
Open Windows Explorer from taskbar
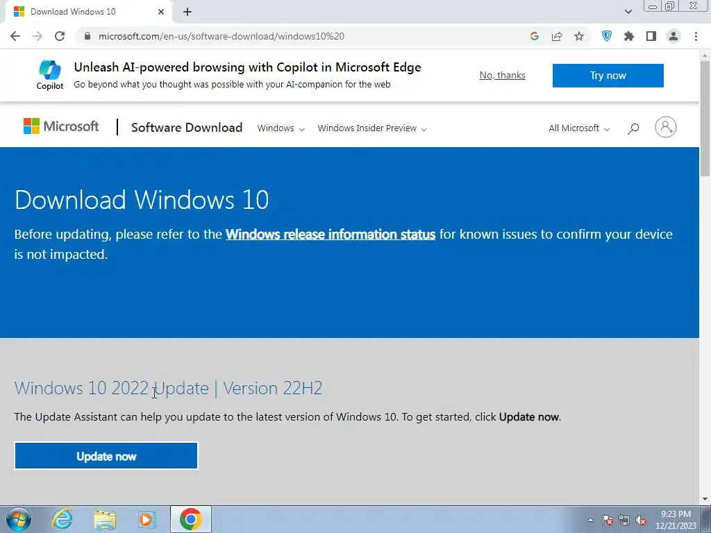pyautogui.click(x=105, y=519)
